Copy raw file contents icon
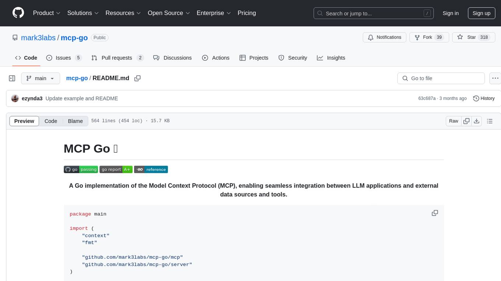This screenshot has height=281, width=501. pyautogui.click(x=466, y=121)
